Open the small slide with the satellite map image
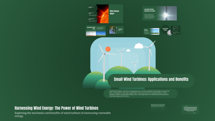215x121 pixels. [116, 30]
